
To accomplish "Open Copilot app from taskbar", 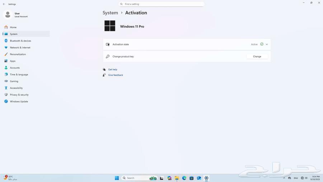I will 169,178.
